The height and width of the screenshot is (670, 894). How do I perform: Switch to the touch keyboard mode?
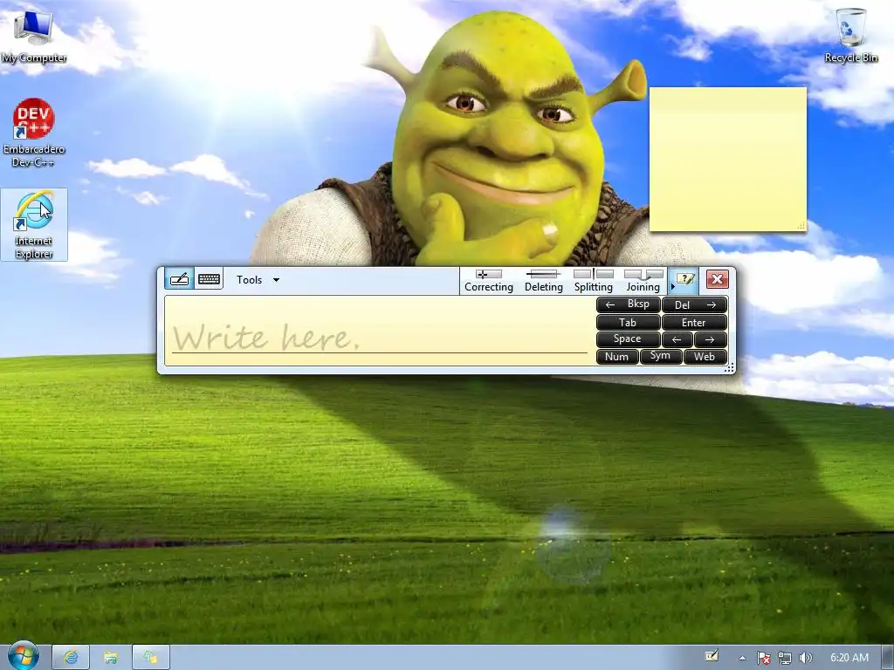[209, 279]
